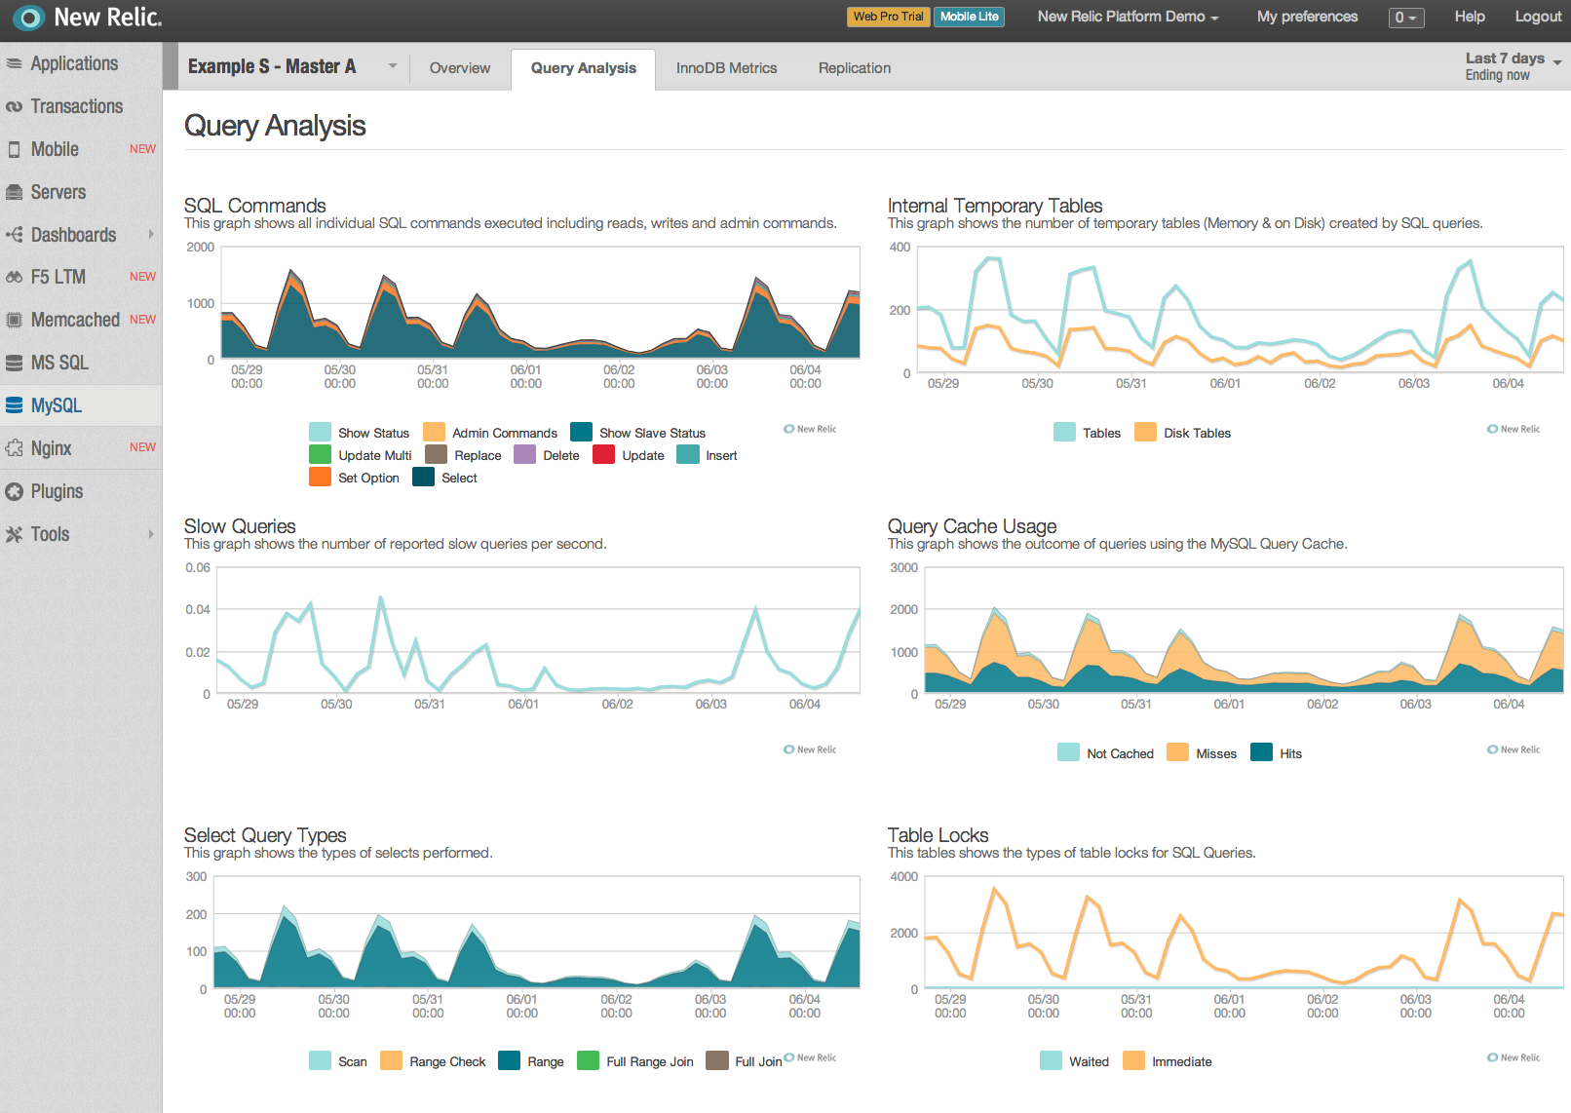Click the Tools wrench icon
Viewport: 1571px width, 1113px height.
click(14, 534)
